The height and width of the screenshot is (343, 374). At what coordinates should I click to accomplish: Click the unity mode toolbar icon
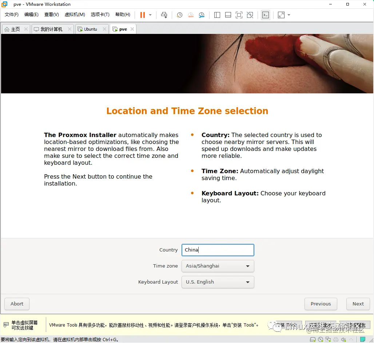250,15
